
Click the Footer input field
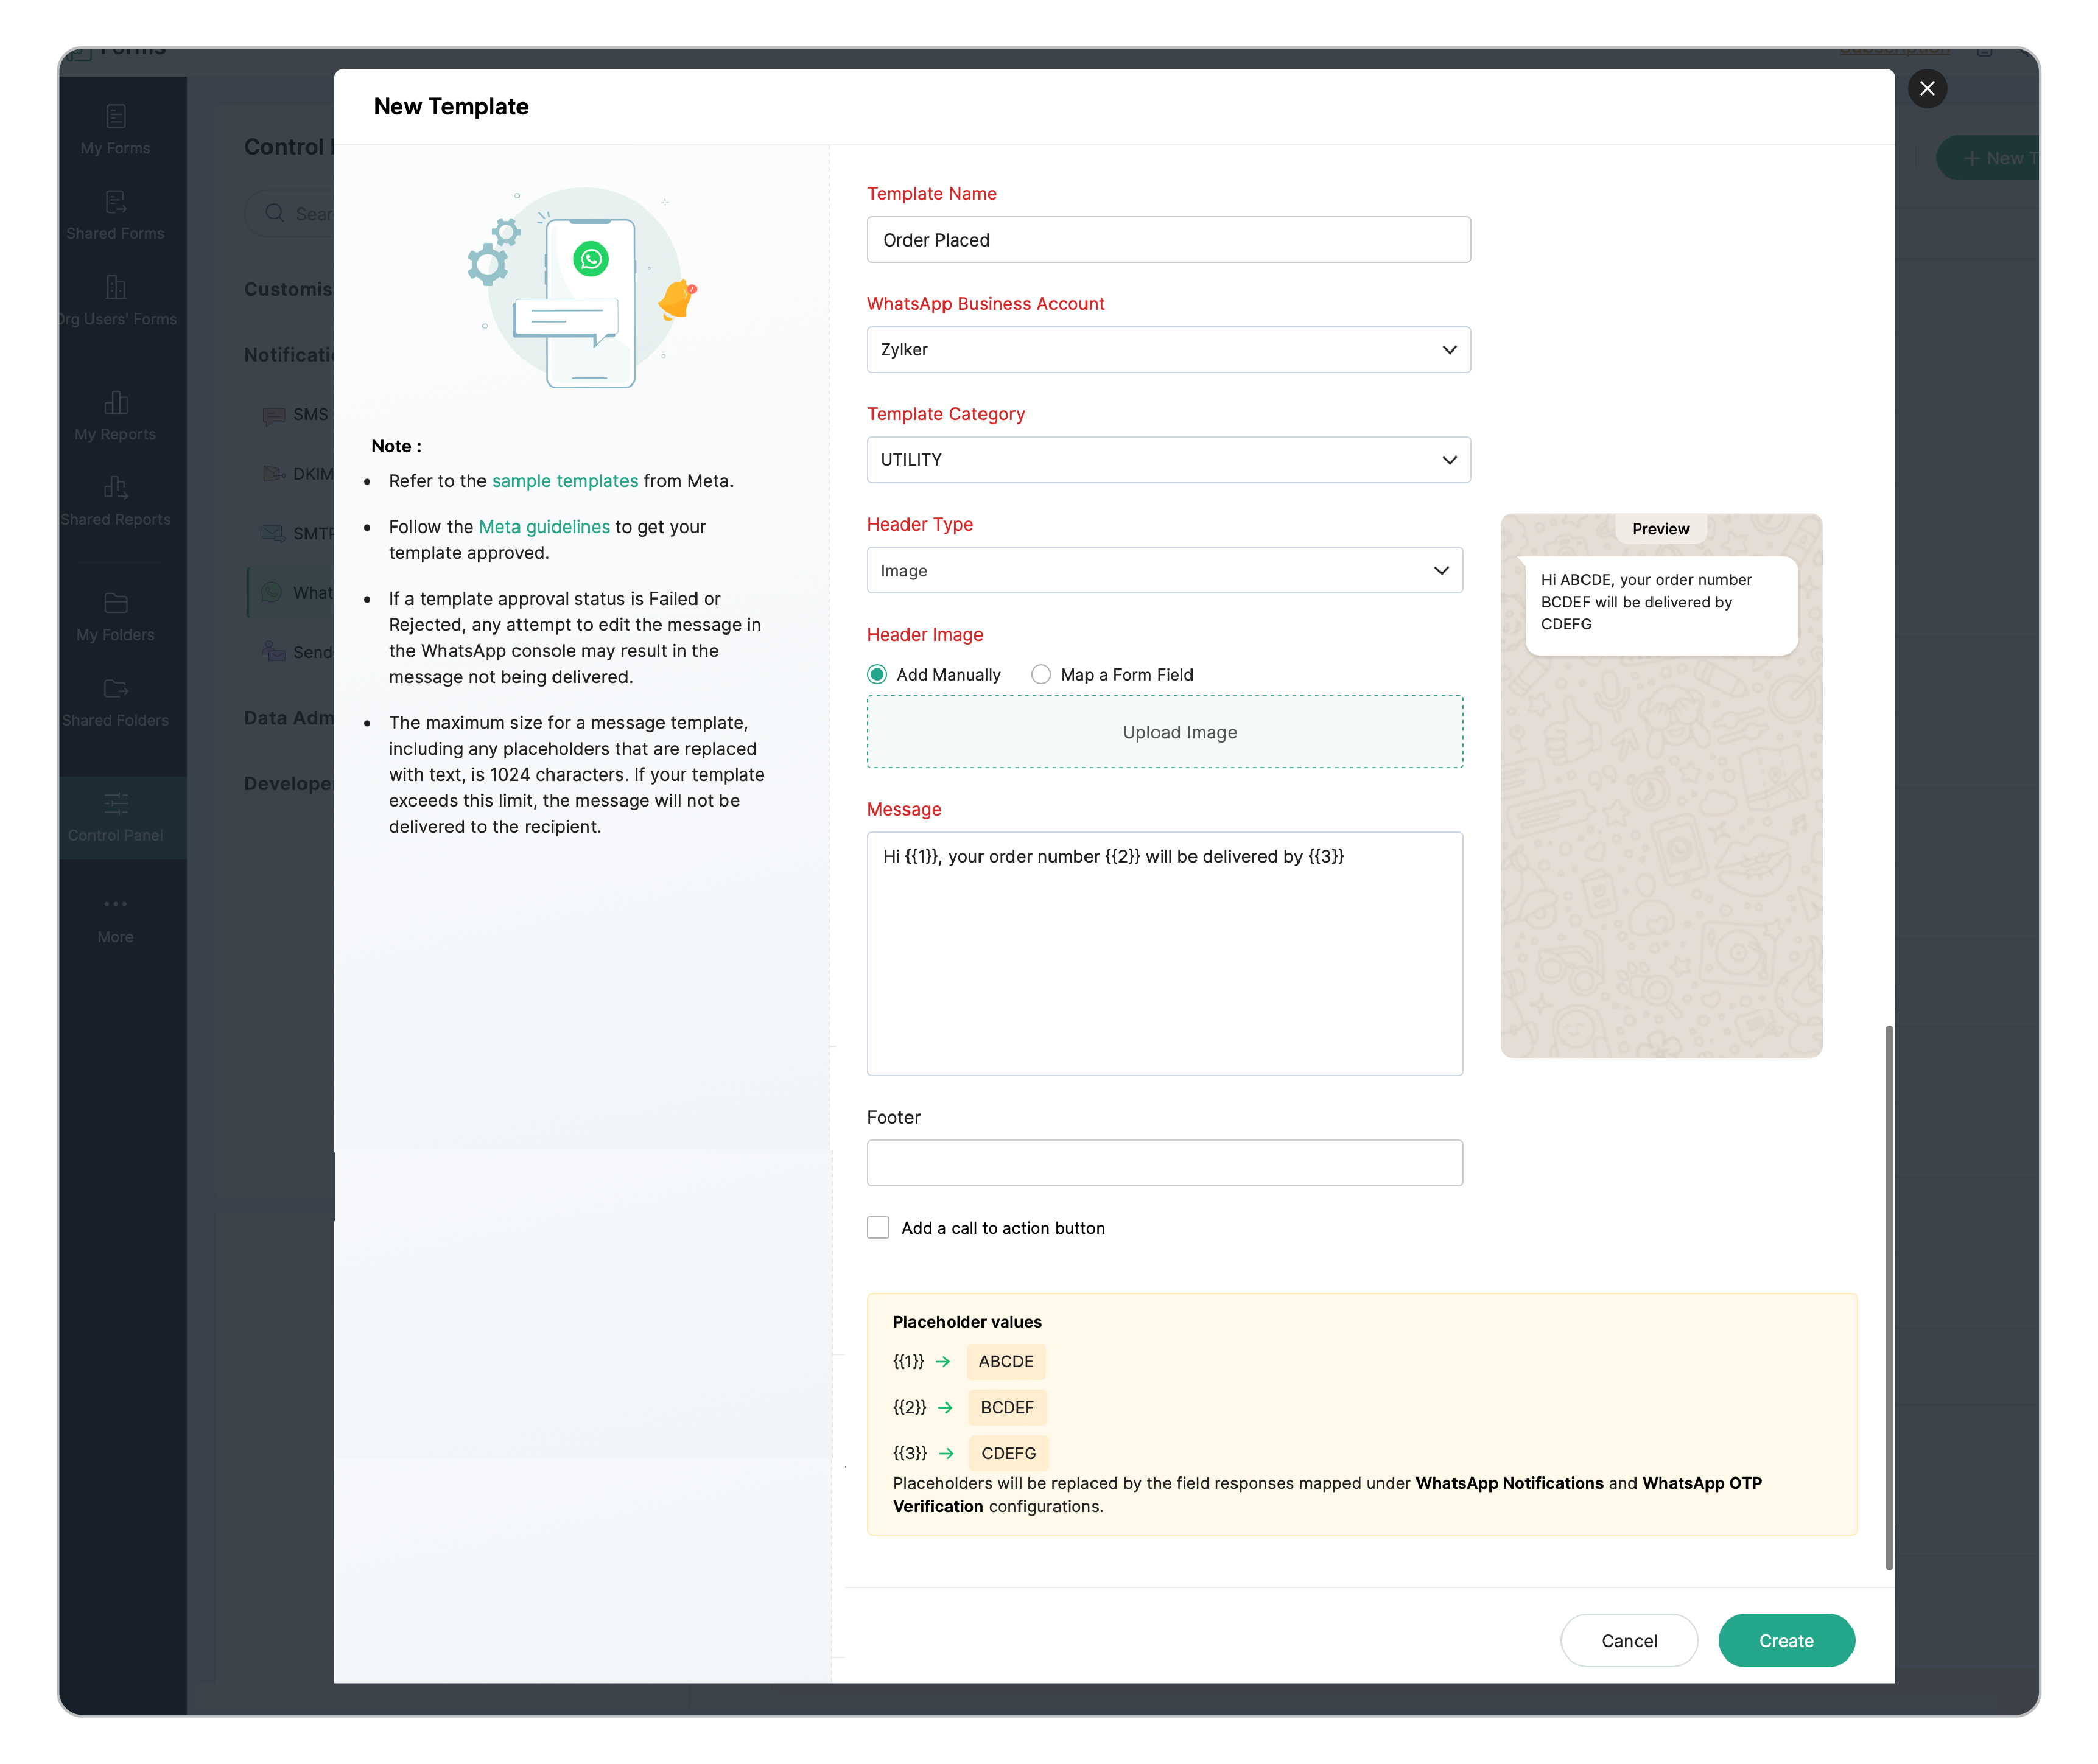[1164, 1163]
